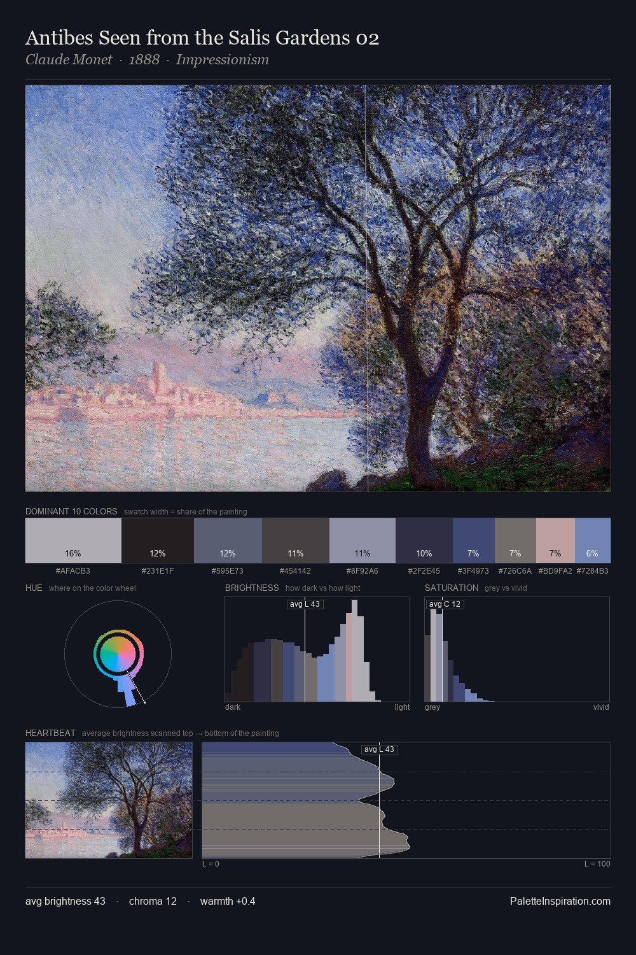The image size is (636, 955).
Task: Click the hex code text '#454142'
Action: point(296,571)
